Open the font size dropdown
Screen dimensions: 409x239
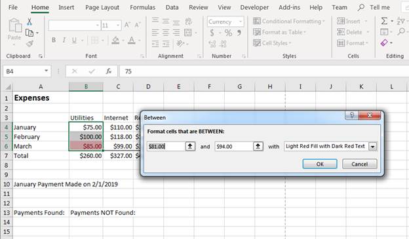coord(118,26)
